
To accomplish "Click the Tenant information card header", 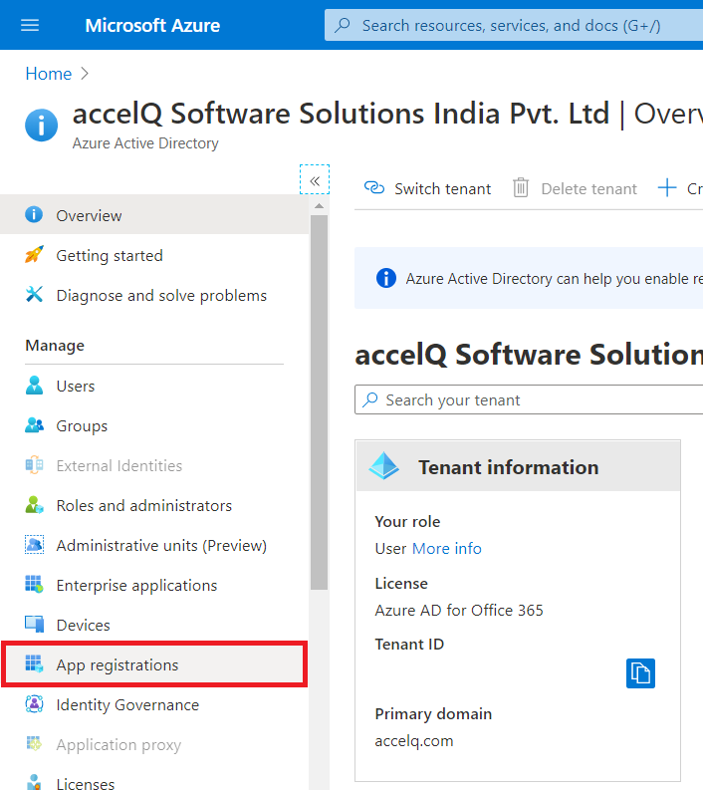I will tap(518, 466).
